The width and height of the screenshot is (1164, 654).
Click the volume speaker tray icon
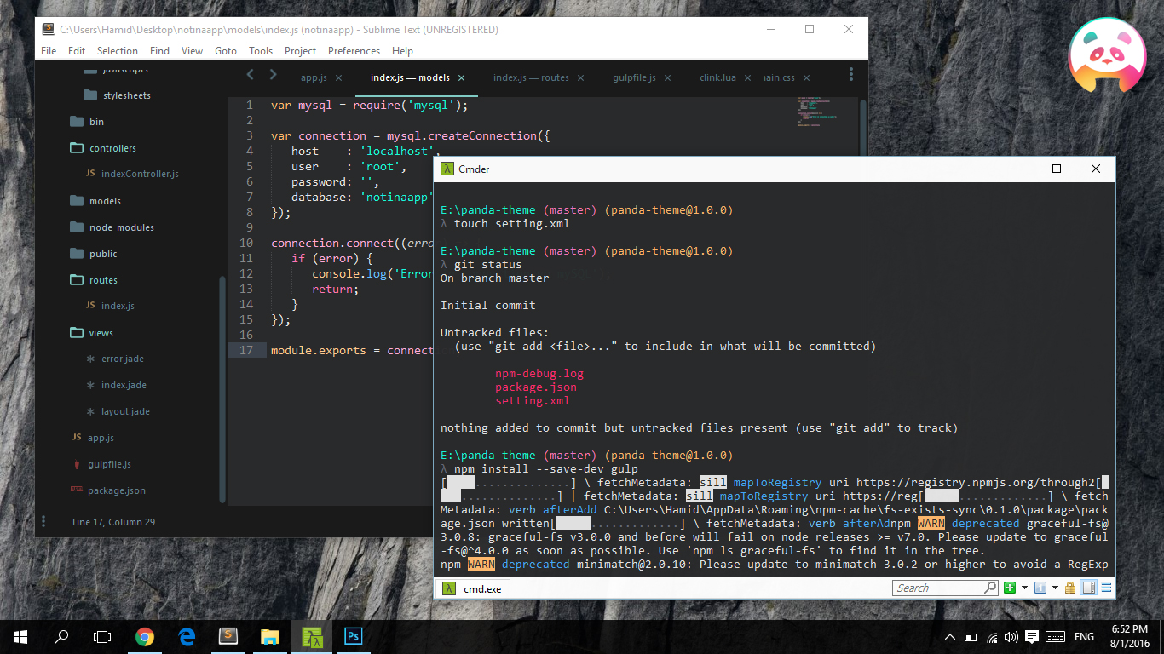point(1011,637)
